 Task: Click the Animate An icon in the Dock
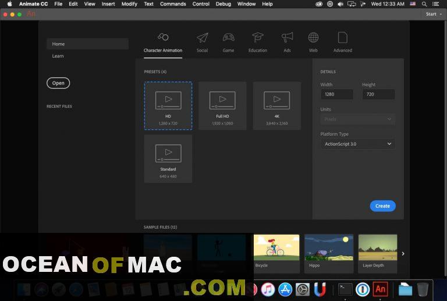pos(380,289)
